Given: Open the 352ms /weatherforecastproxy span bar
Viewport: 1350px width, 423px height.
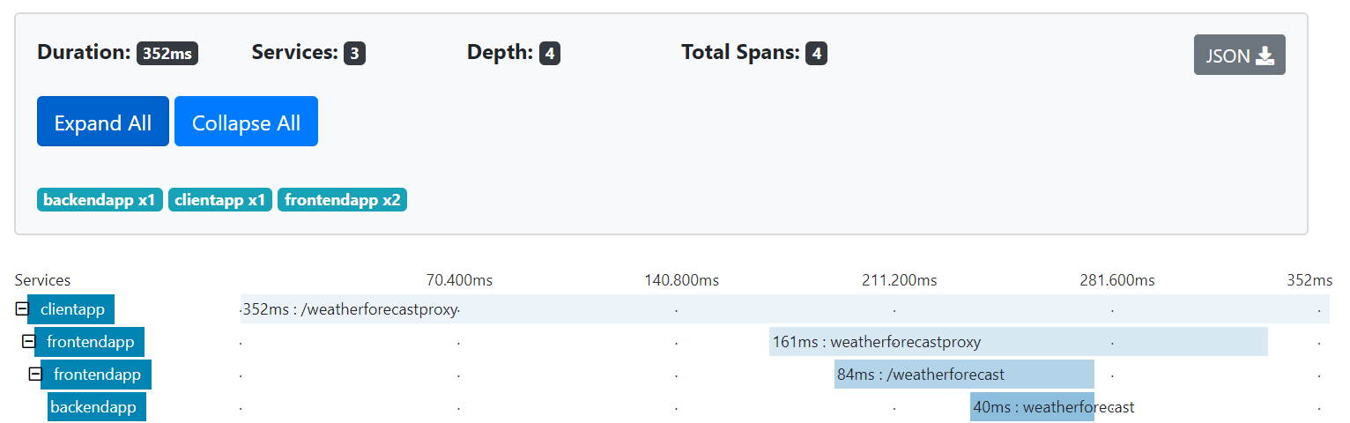Looking at the screenshot, I should tap(785, 309).
